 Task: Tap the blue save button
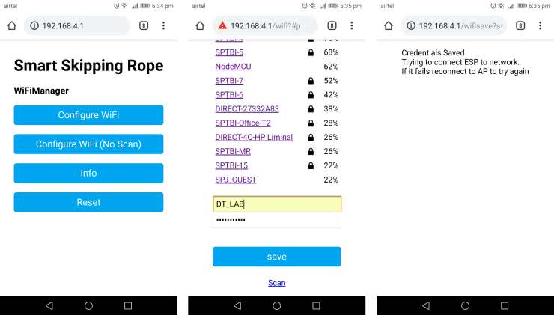(276, 257)
